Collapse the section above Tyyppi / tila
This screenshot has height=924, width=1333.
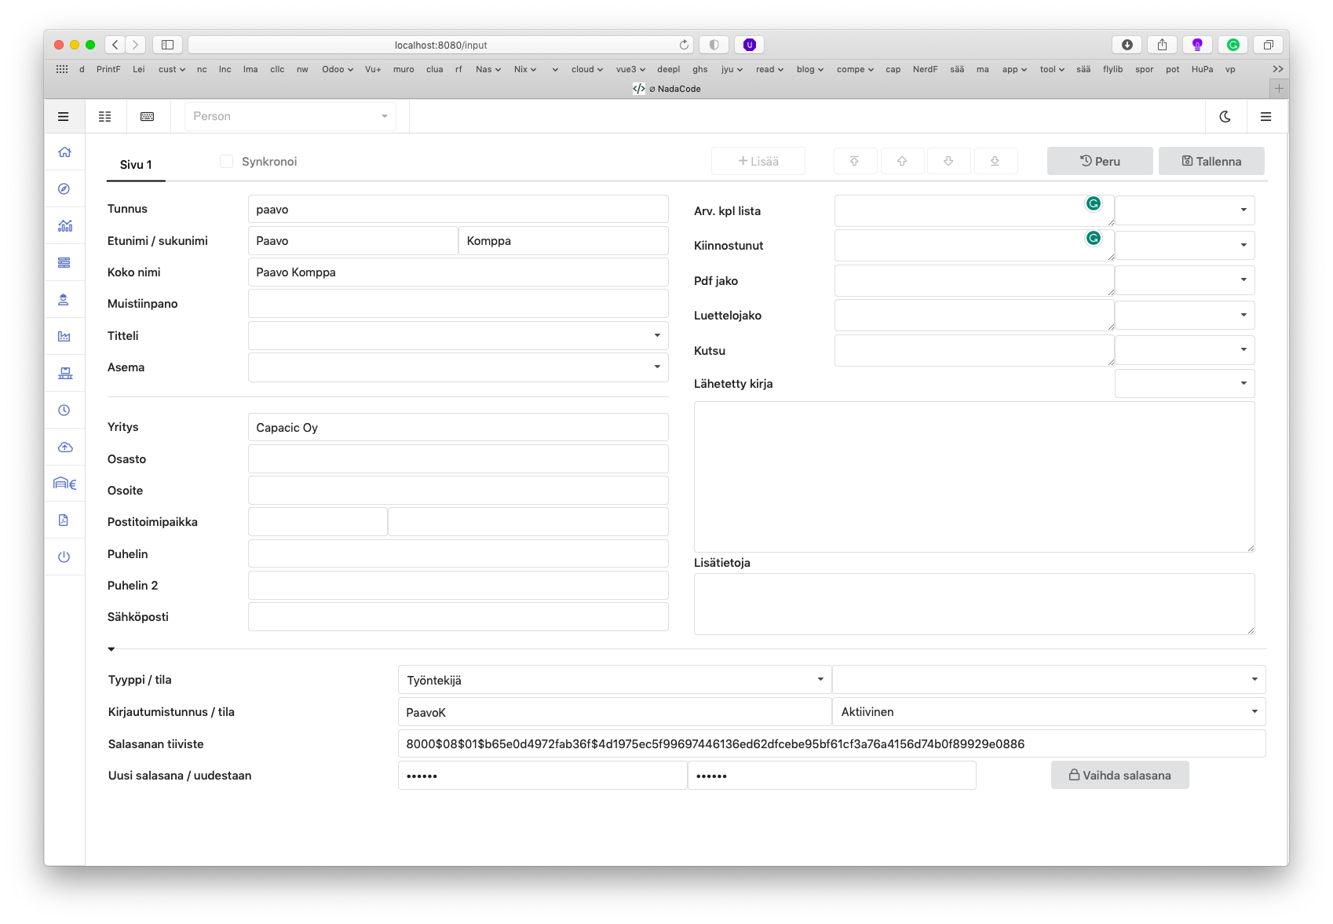pyautogui.click(x=111, y=649)
